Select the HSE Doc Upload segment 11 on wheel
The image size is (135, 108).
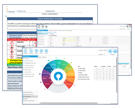tap(69, 84)
